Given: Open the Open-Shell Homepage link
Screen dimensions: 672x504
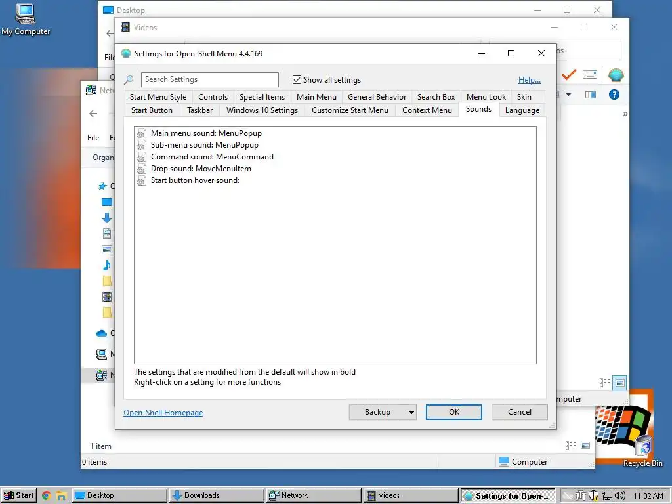Looking at the screenshot, I should pyautogui.click(x=163, y=413).
